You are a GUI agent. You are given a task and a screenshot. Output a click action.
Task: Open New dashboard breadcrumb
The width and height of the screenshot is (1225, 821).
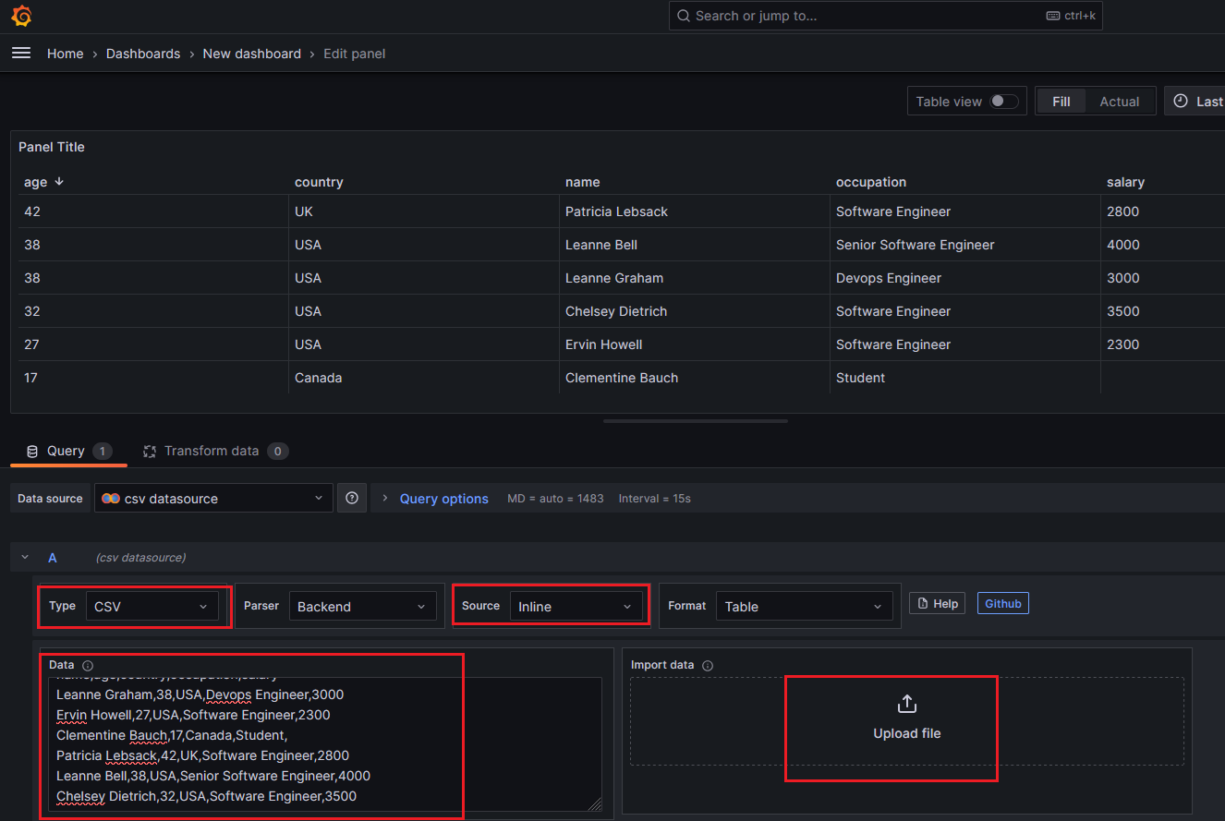click(x=252, y=54)
